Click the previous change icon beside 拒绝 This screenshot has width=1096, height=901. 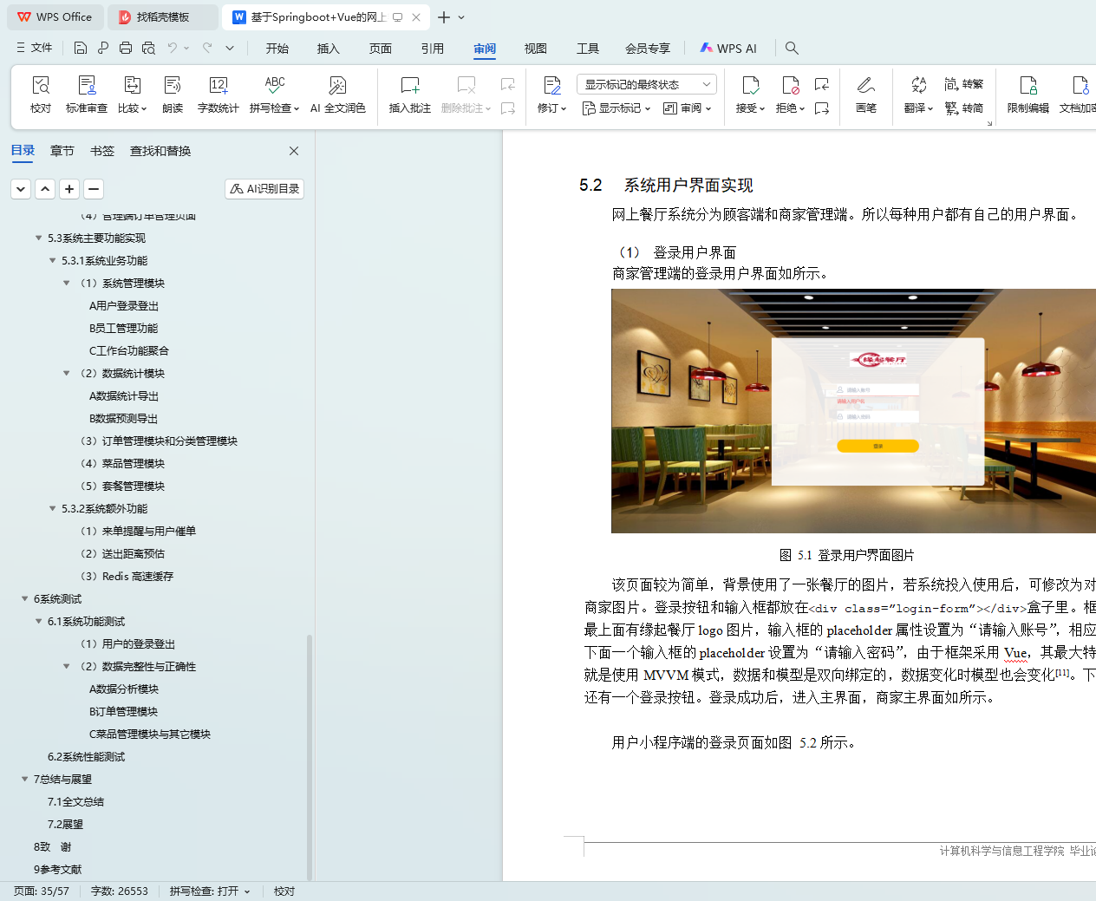pyautogui.click(x=822, y=84)
